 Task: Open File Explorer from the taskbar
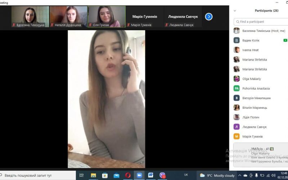tap(93, 175)
